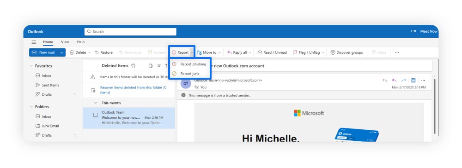Expand the Delete dropdown arrow

(90, 52)
